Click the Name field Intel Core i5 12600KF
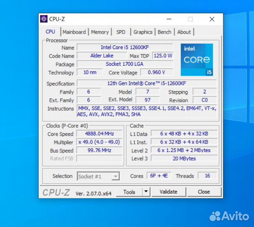 (x=125, y=48)
